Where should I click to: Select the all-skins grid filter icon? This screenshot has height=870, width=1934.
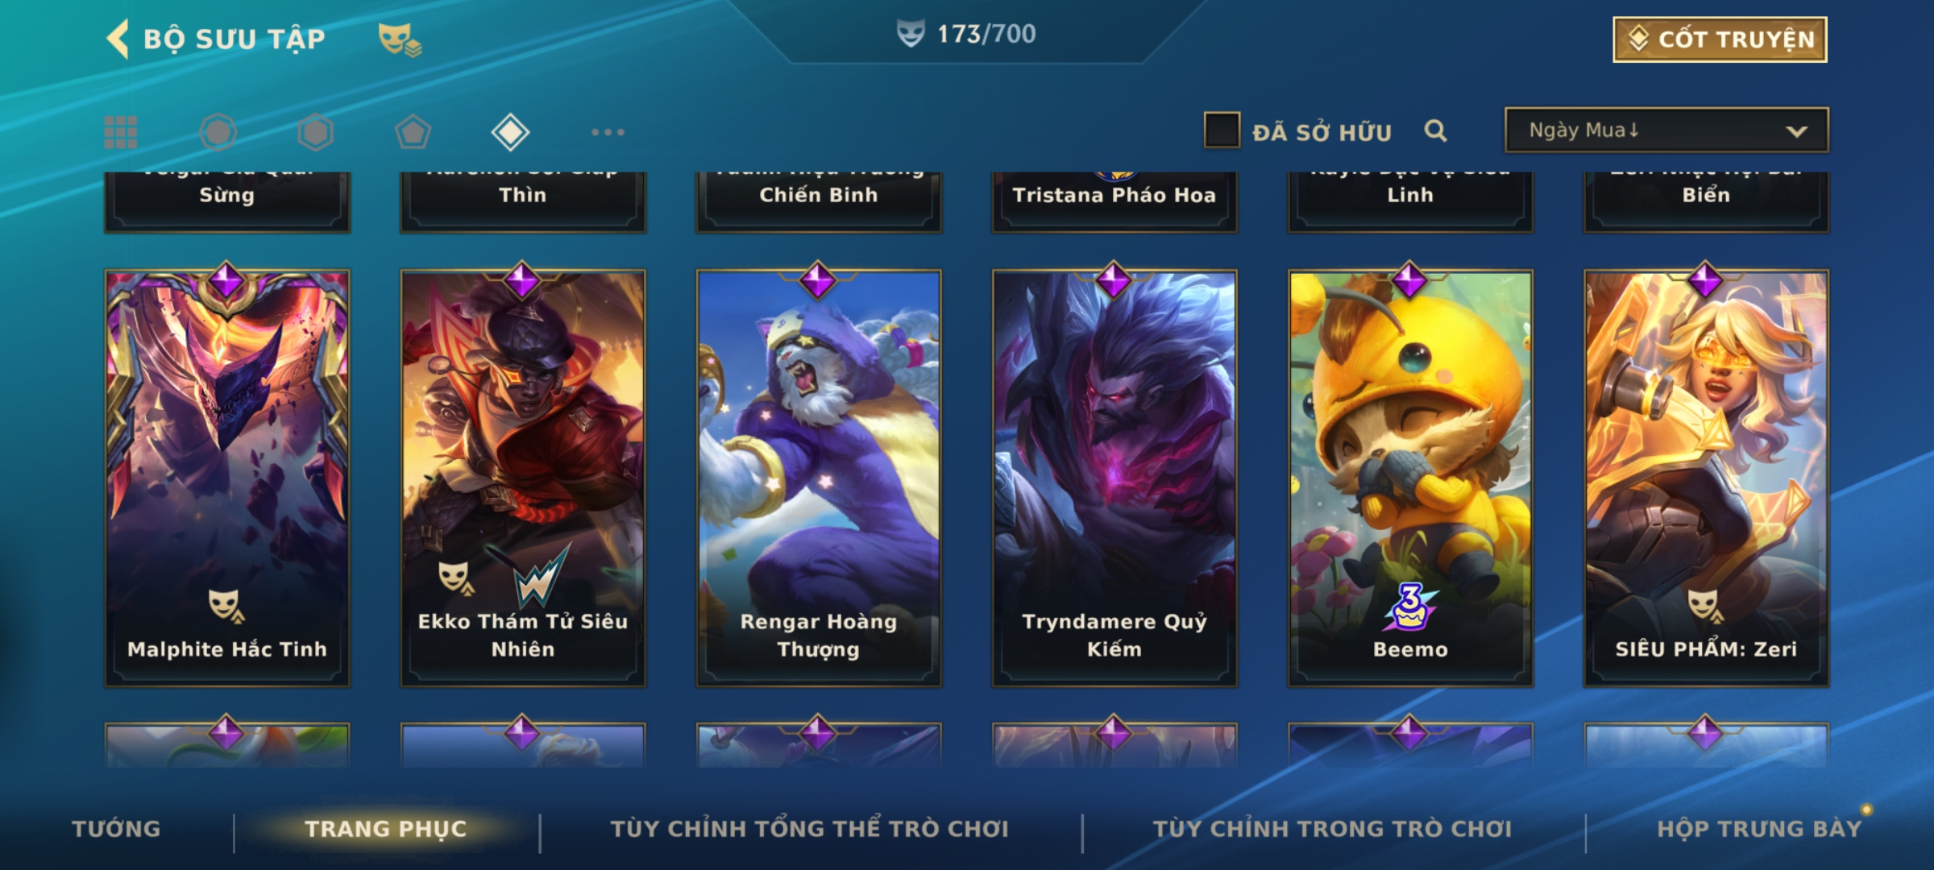tap(121, 132)
